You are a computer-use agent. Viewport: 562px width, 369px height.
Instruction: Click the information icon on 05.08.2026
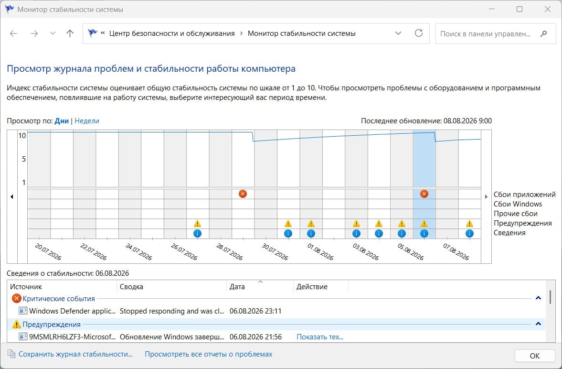point(402,234)
